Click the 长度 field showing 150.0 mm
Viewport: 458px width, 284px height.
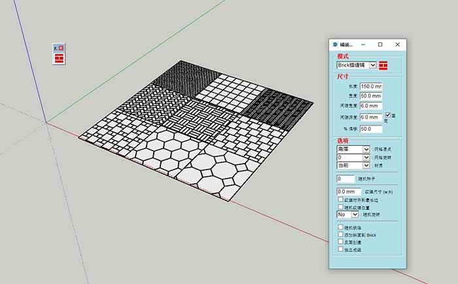pos(371,86)
